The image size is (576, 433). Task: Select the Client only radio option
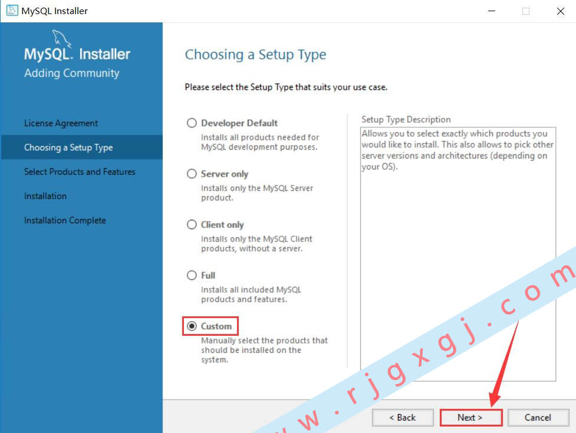192,224
